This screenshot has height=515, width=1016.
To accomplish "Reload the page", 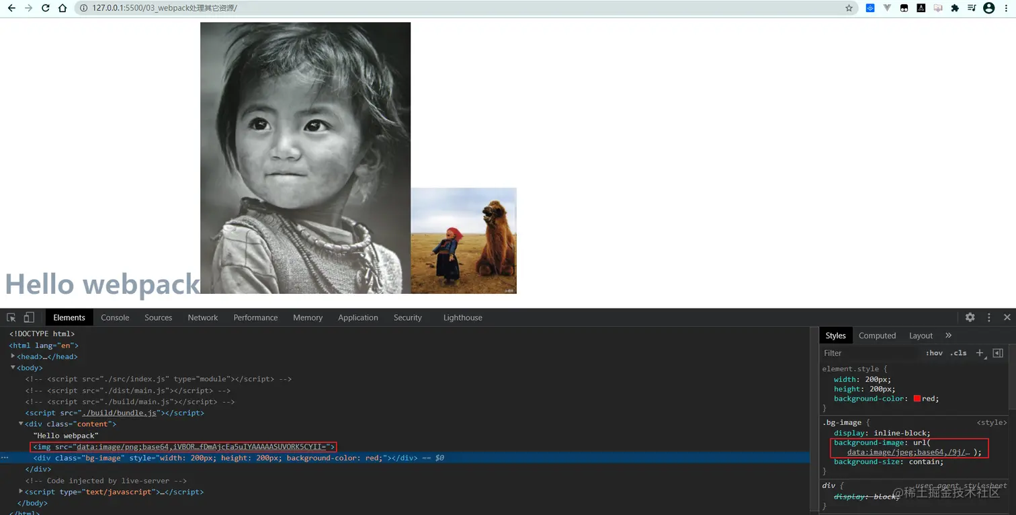I will 44,7.
